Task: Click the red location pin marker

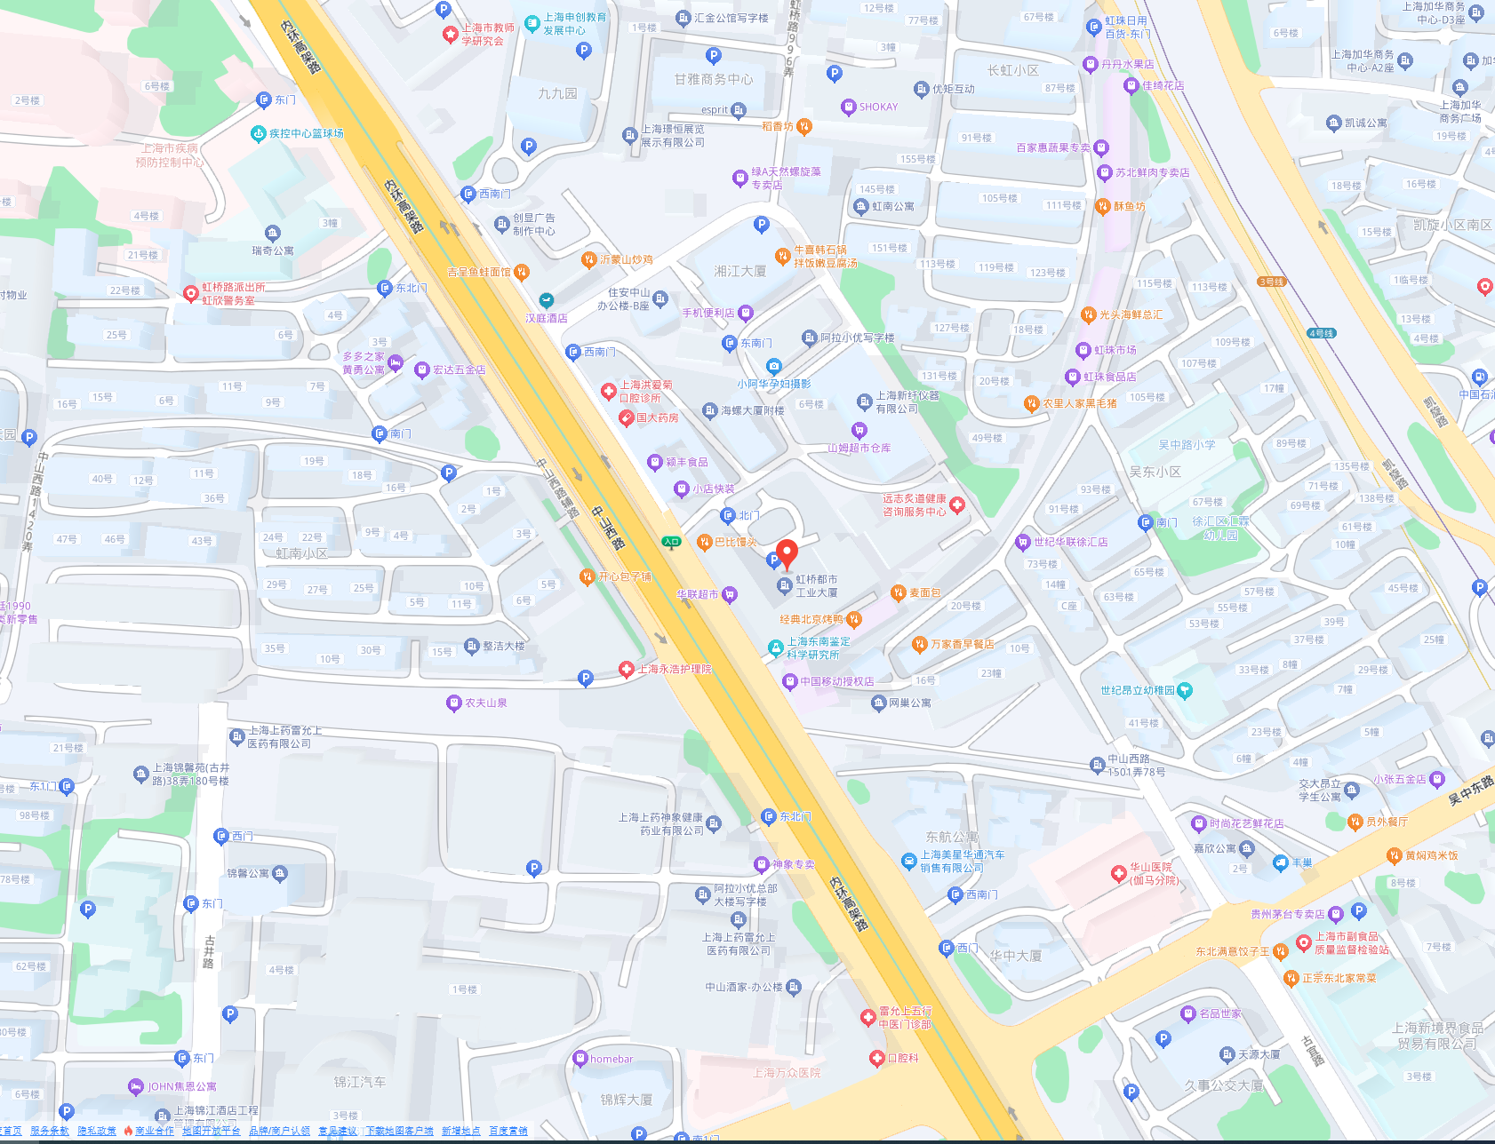Action: [x=787, y=552]
